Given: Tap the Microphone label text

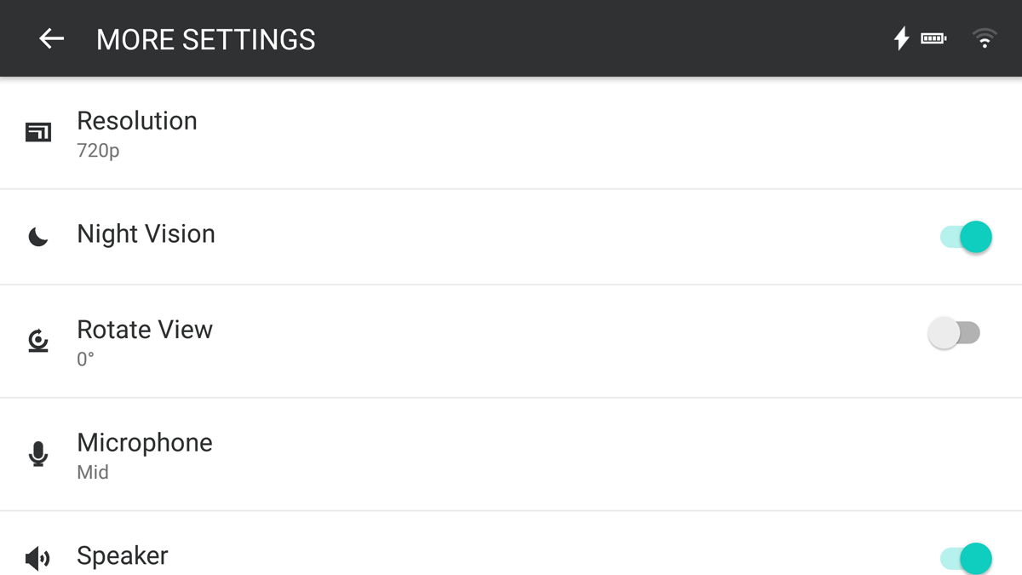Looking at the screenshot, I should 145,443.
